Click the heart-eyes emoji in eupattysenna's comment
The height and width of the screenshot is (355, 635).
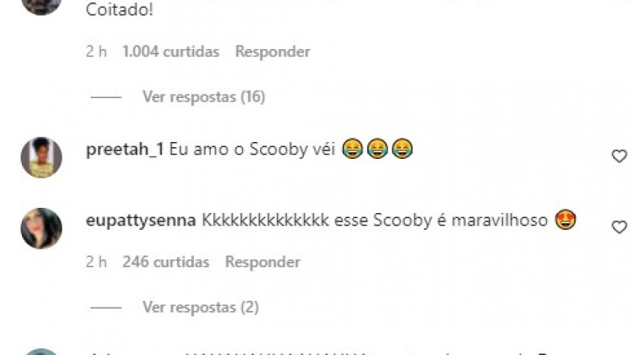[x=566, y=220]
